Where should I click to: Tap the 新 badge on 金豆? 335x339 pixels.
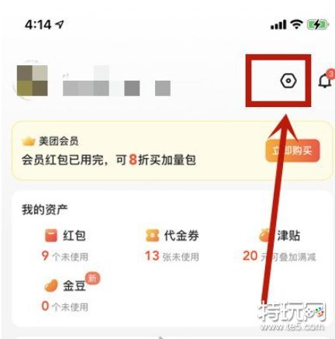(92, 278)
